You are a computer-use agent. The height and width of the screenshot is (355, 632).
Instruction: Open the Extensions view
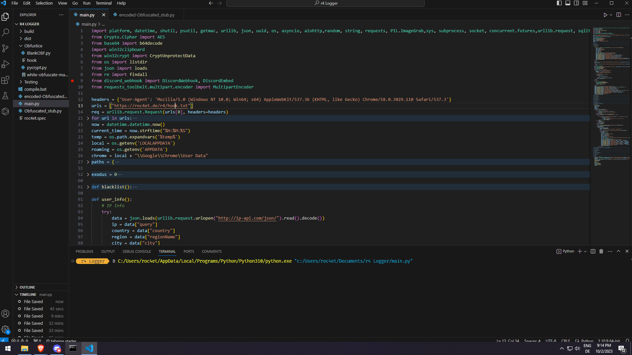(x=5, y=80)
